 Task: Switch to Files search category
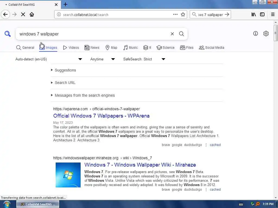187,48
